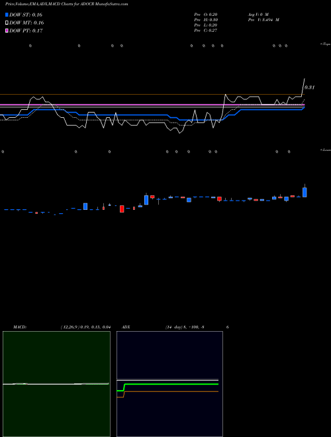This screenshot has width=331, height=437.
Task: Click the 'Avg V: 0 M' volume text
Action: tap(258, 15)
